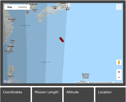Click the red track markers on map
This screenshot has width=126, height=102.
pos(62,40)
